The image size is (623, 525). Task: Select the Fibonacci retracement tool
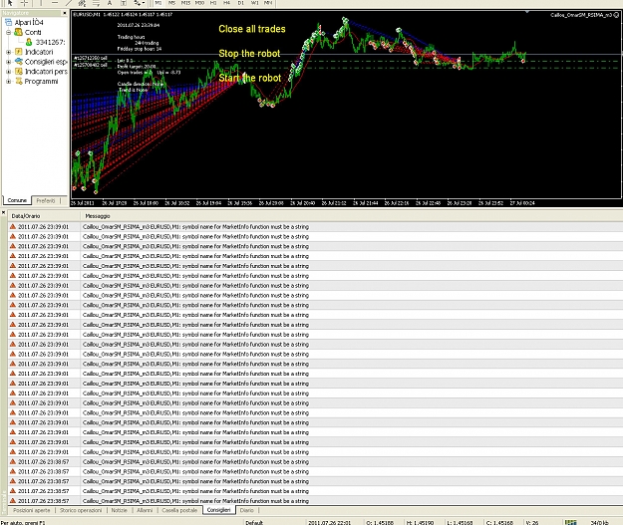[x=96, y=3]
